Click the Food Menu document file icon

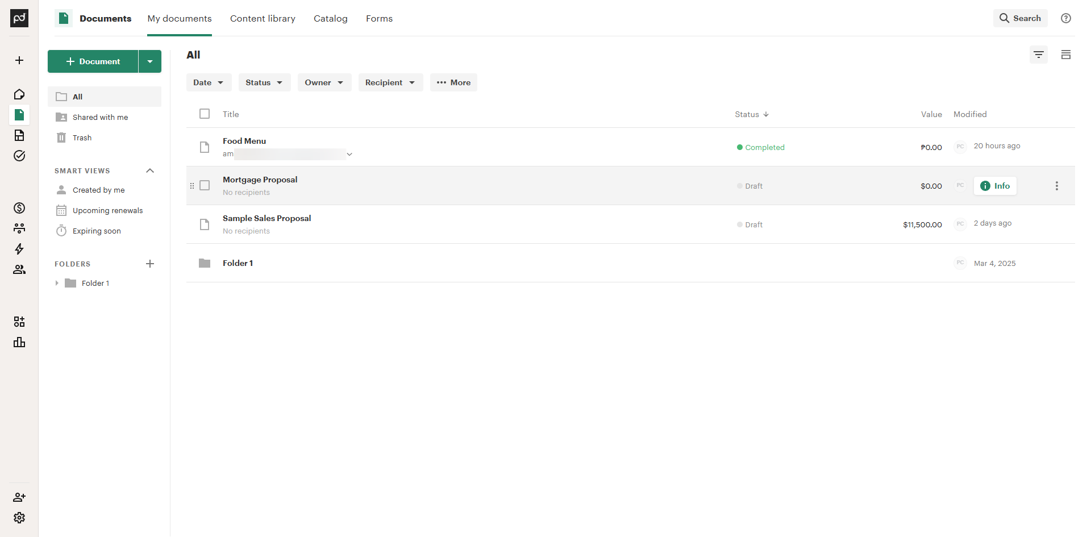click(205, 147)
